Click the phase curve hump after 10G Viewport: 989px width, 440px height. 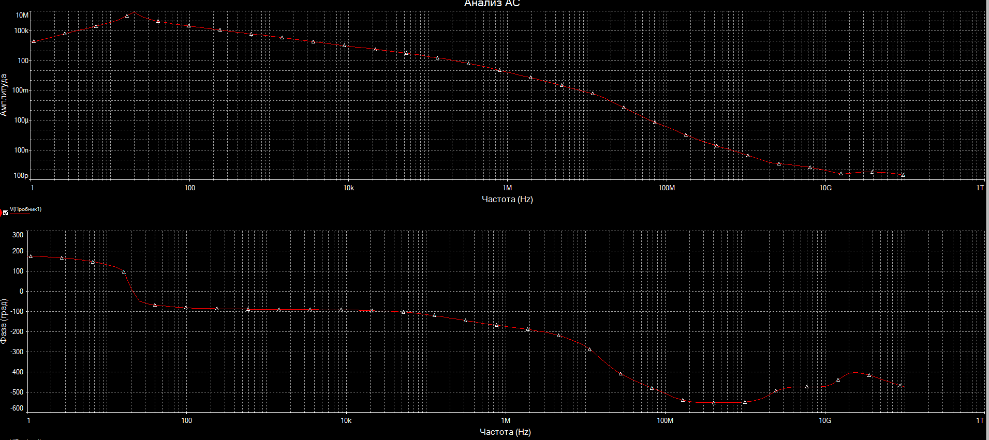tap(855, 372)
